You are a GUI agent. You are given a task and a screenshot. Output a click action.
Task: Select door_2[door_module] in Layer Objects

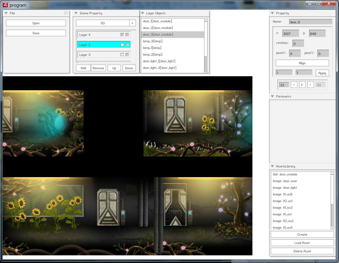pos(172,28)
